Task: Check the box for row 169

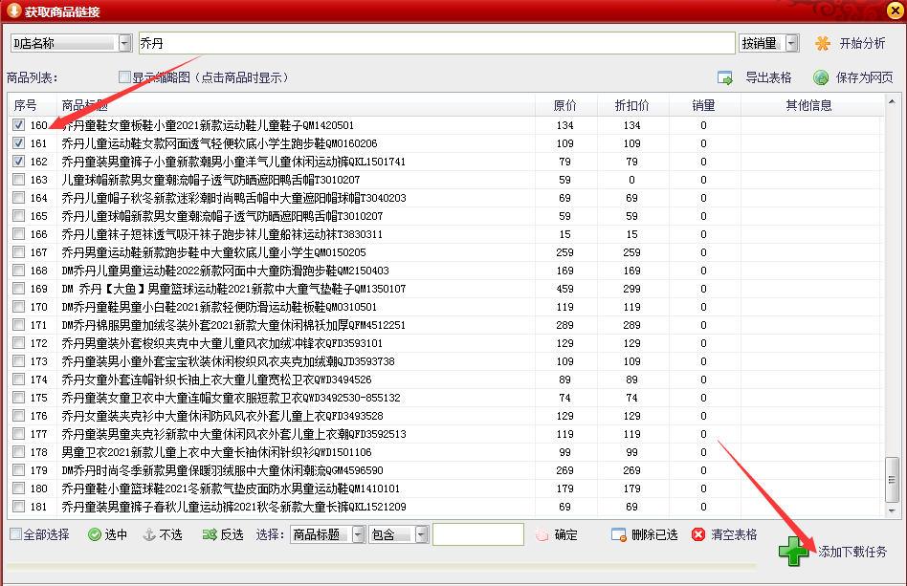Action: 18,289
